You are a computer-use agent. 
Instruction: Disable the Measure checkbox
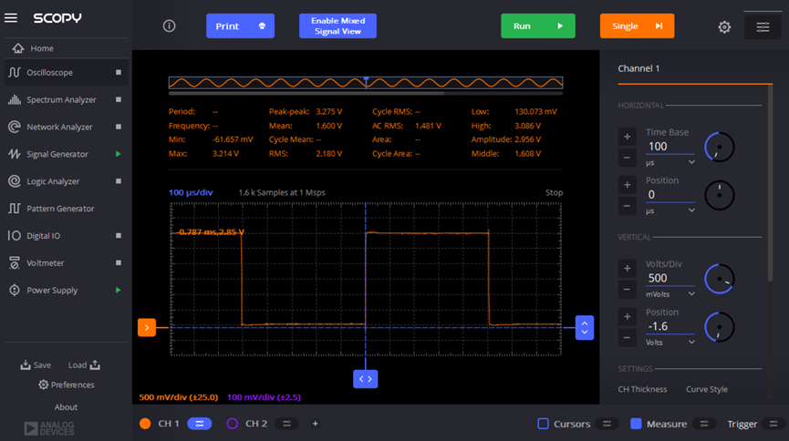[x=636, y=424]
